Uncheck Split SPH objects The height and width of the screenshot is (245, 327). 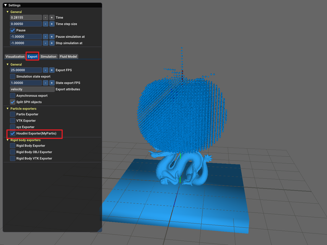[x=13, y=102]
